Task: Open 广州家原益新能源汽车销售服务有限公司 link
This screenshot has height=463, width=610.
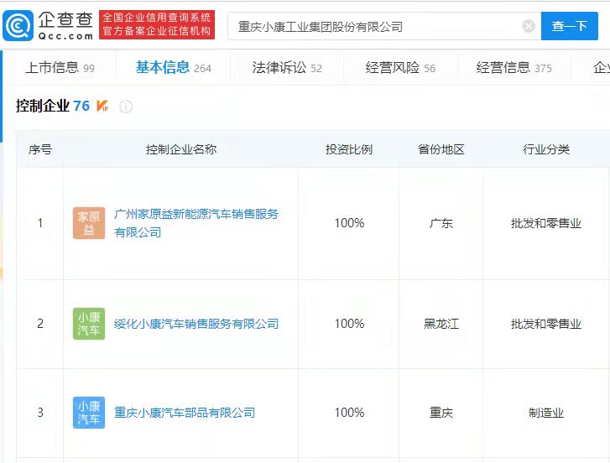Action: point(196,223)
